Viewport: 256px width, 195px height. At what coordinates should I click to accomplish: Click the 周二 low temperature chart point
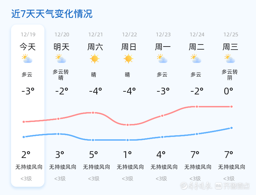(197, 134)
